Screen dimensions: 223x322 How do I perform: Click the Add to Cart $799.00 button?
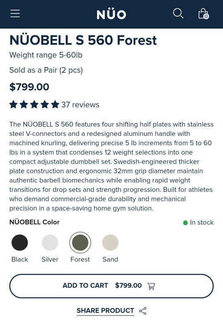(111, 286)
